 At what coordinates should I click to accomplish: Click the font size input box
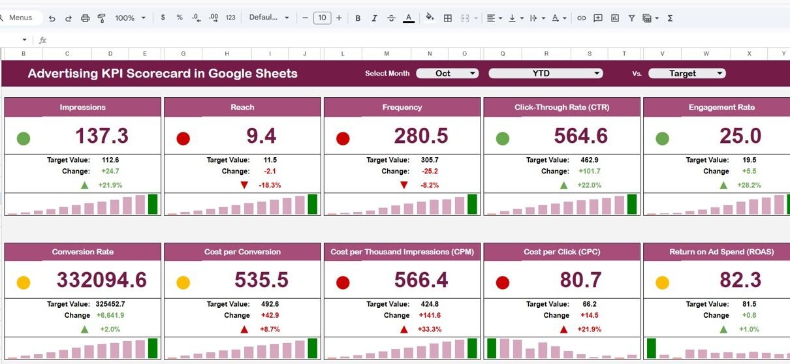[322, 18]
